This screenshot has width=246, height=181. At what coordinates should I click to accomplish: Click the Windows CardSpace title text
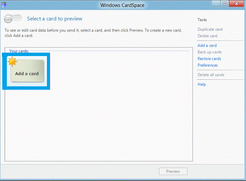122,5
